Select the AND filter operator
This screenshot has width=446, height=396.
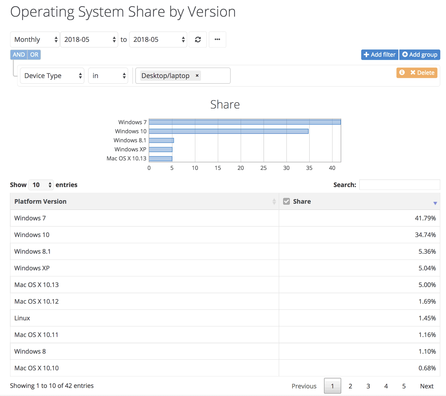point(19,55)
